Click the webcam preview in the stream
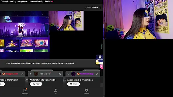This screenshot has width=173, height=97. pyautogui.click(x=66, y=21)
